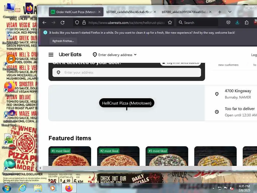Open the Uber Eats hamburger menu
Screen dimensions: 257x193
[51, 55]
